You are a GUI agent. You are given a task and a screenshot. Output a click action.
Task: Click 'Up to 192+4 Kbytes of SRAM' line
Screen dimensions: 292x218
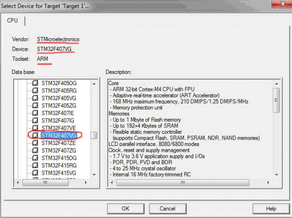coord(144,126)
